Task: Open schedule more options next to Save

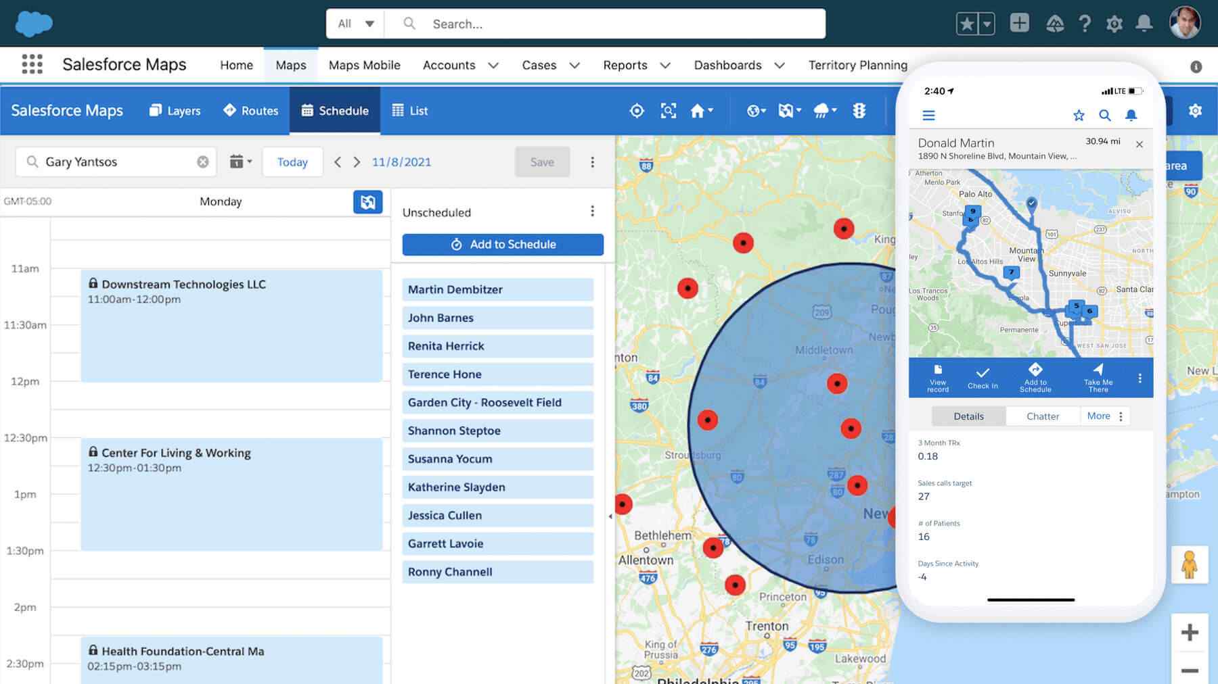Action: [592, 162]
